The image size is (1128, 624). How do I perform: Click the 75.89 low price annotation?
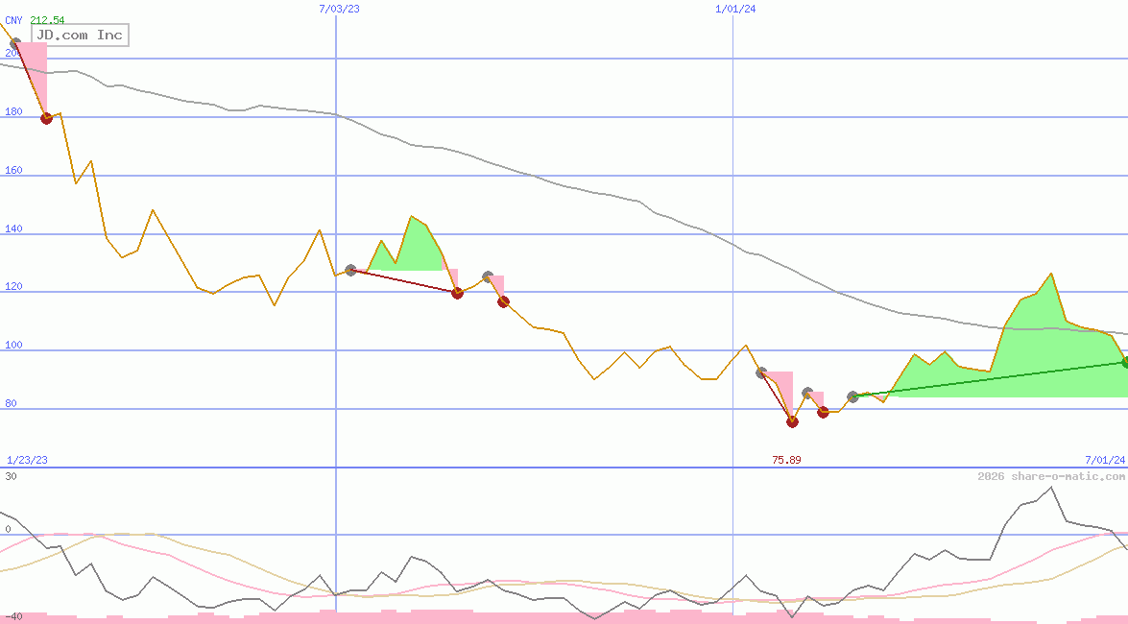pos(786,459)
